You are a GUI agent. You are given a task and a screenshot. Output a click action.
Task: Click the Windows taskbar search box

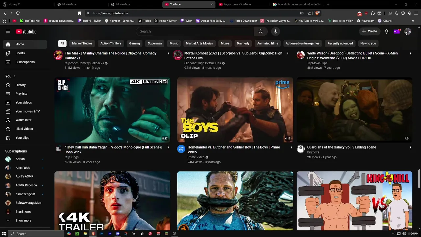click(x=36, y=234)
